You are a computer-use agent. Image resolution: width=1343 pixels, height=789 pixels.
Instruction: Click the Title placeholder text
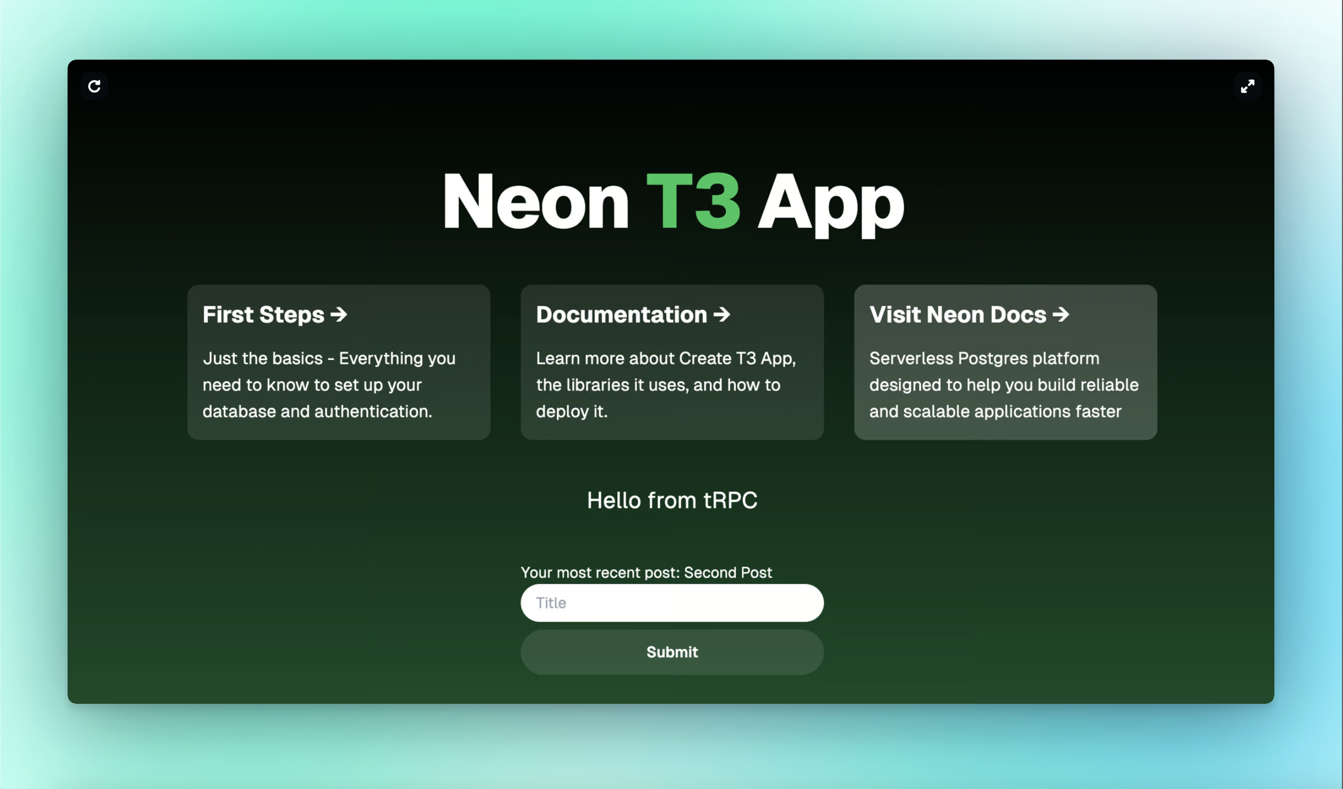point(551,603)
